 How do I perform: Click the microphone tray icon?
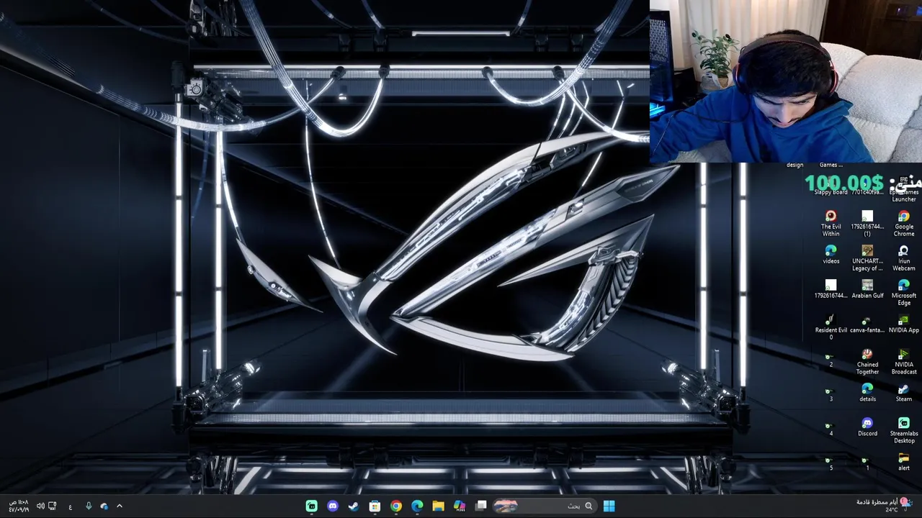[88, 506]
